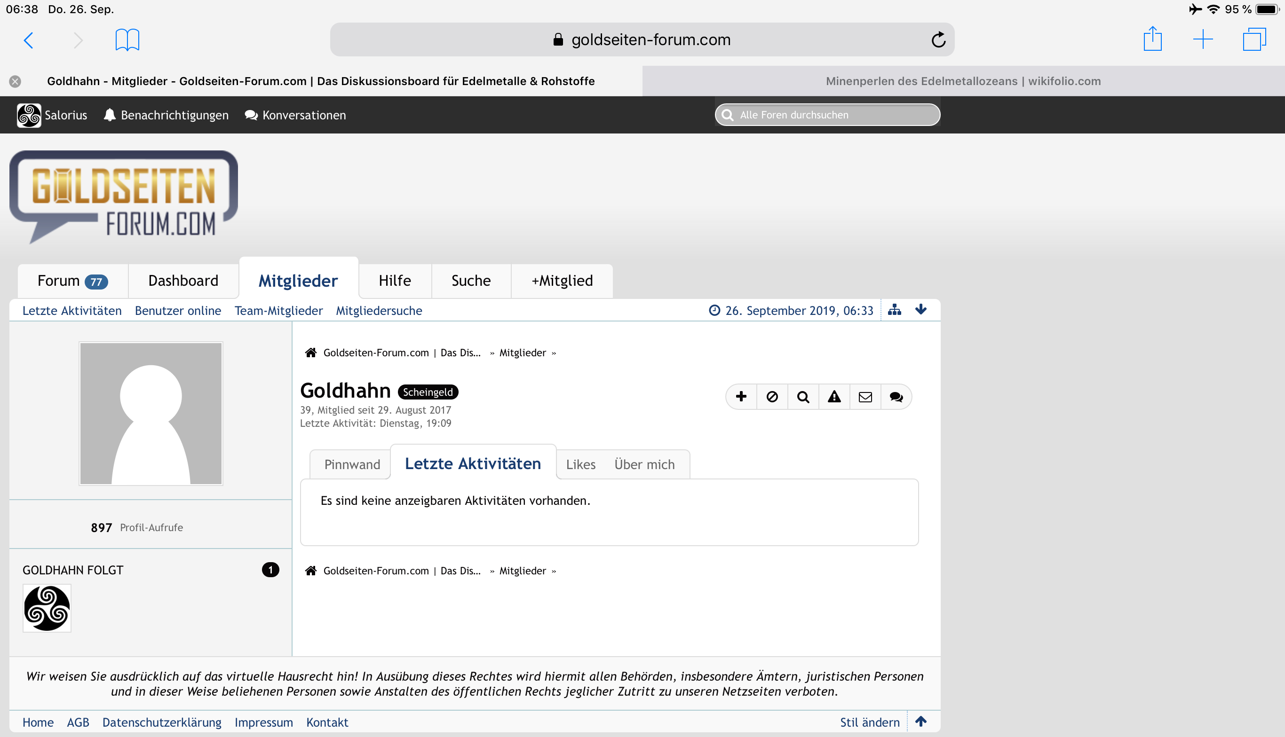Click the ignore user block icon
The height and width of the screenshot is (737, 1285).
772,396
